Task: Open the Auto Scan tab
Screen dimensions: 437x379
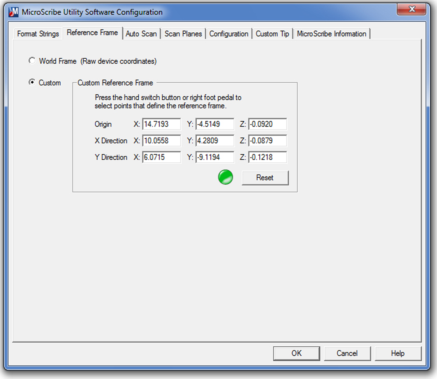Action: pos(141,34)
